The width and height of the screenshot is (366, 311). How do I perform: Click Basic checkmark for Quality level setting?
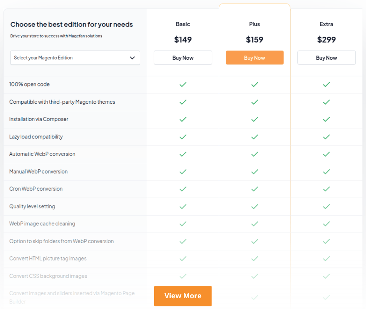tap(183, 206)
